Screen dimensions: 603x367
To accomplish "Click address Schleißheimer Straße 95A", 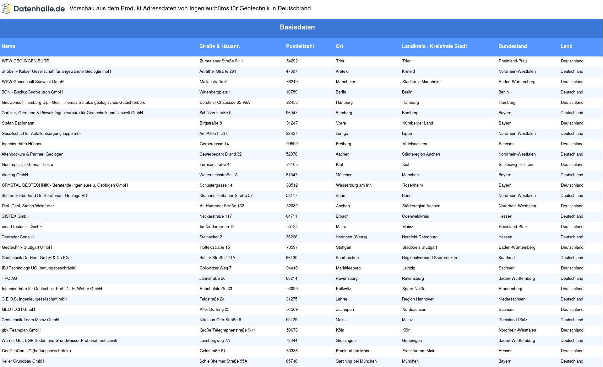I will click(x=223, y=361).
